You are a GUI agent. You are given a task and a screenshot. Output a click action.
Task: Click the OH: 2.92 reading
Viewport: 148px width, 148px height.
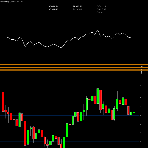pos(101,9)
